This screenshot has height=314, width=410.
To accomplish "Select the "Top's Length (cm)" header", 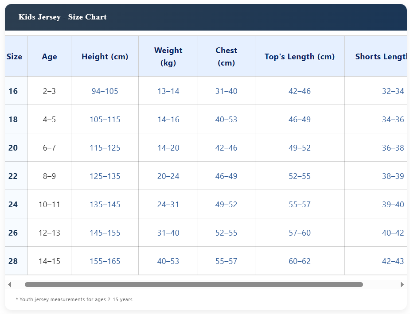I will point(299,57).
